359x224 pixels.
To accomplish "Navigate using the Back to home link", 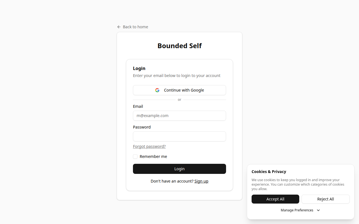I will point(135,27).
